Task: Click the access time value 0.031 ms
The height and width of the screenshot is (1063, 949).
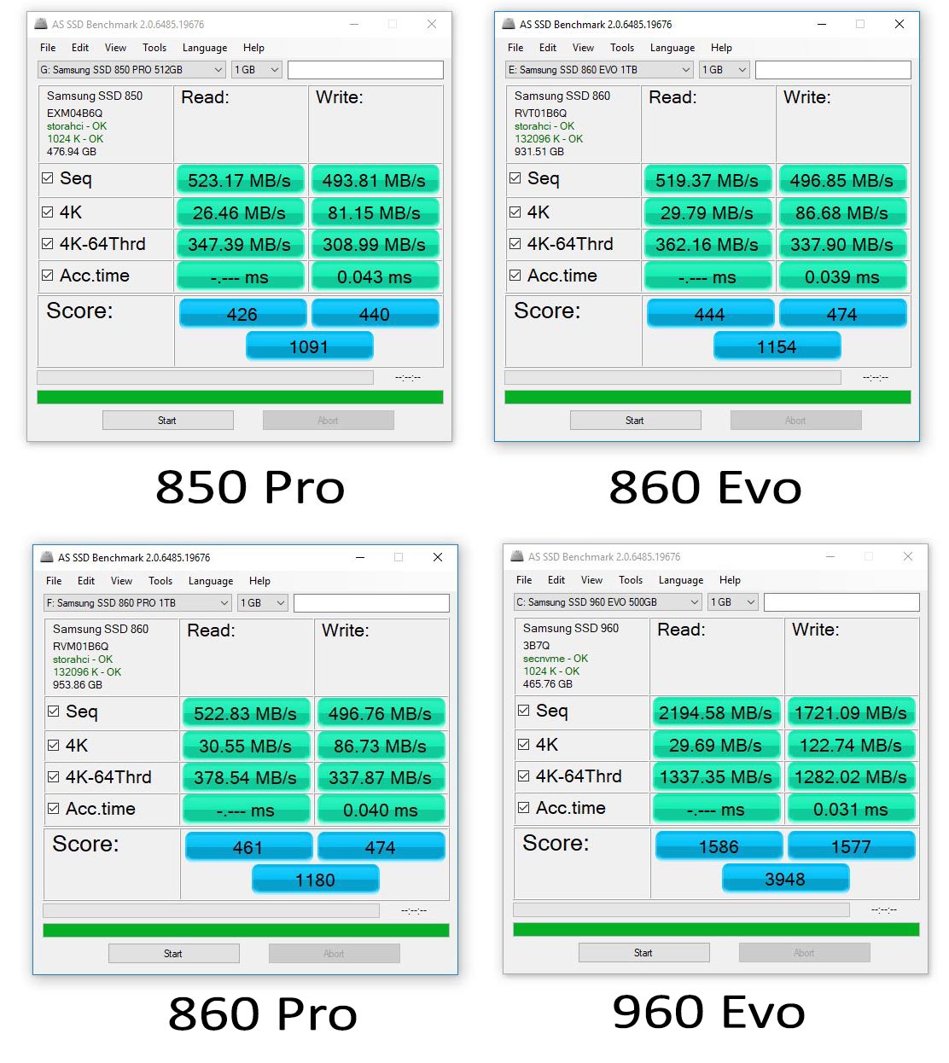Action: tap(851, 809)
